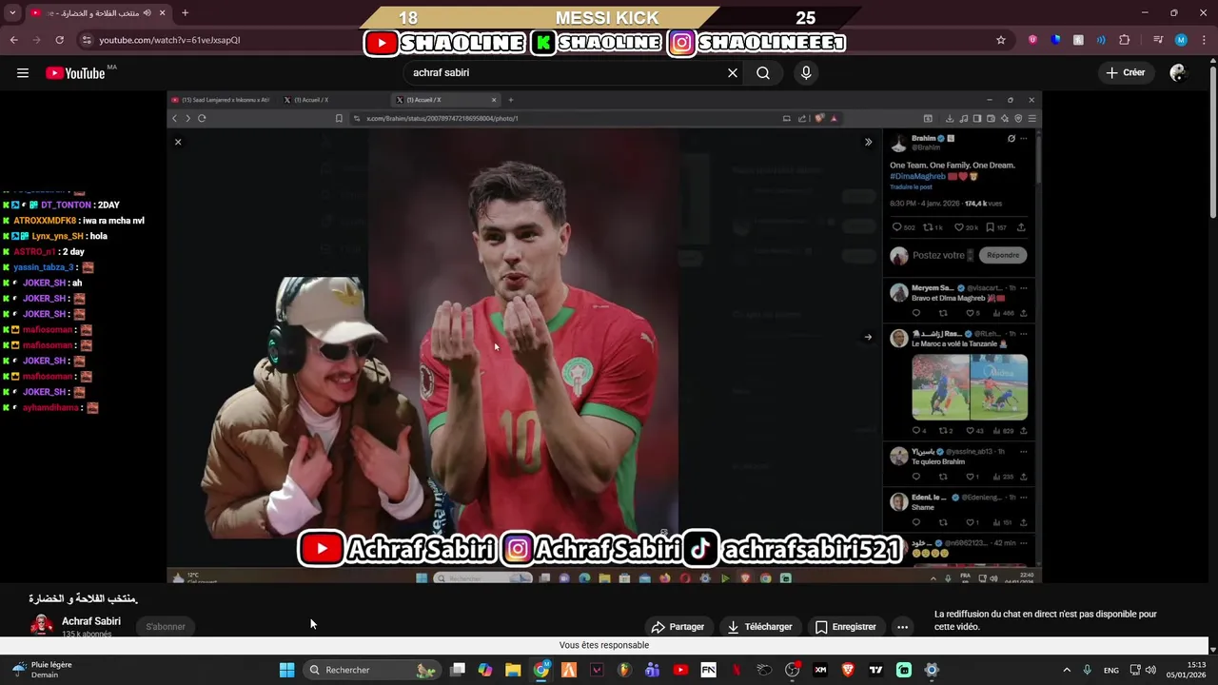This screenshot has height=685, width=1218.
Task: Subscribe with the S'abonner button
Action: click(x=166, y=627)
